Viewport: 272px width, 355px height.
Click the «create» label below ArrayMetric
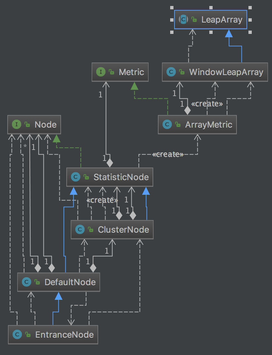(168, 155)
